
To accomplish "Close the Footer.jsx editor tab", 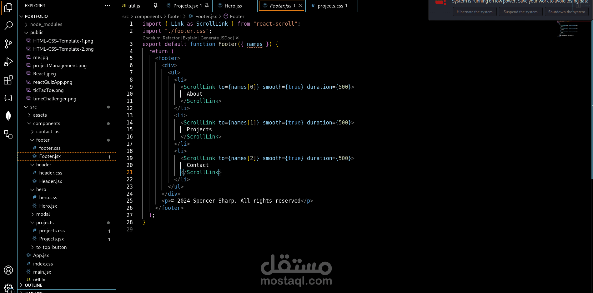I will 300,6.
